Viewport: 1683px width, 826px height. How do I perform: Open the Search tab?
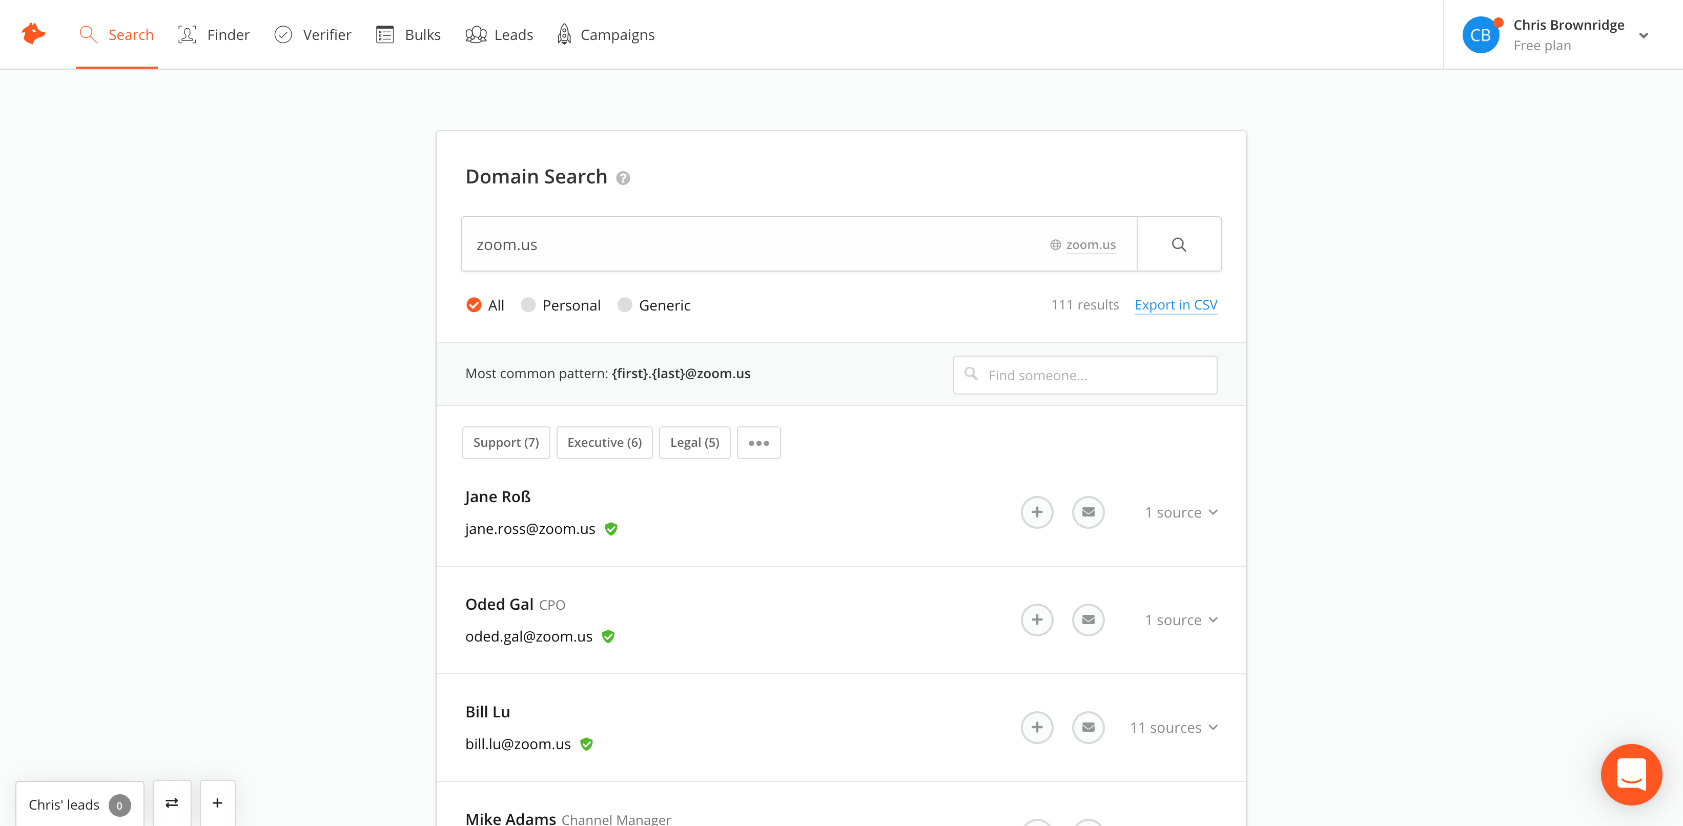click(x=116, y=35)
